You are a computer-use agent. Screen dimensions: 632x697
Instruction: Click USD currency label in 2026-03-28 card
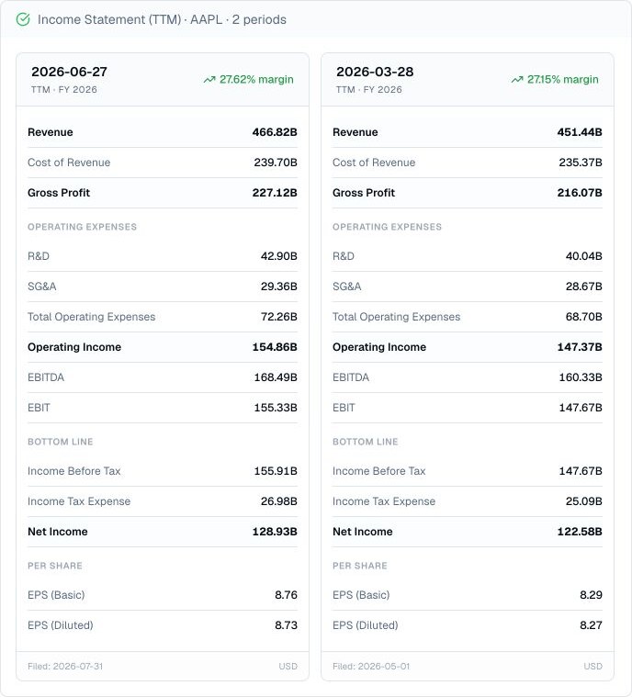coord(593,667)
